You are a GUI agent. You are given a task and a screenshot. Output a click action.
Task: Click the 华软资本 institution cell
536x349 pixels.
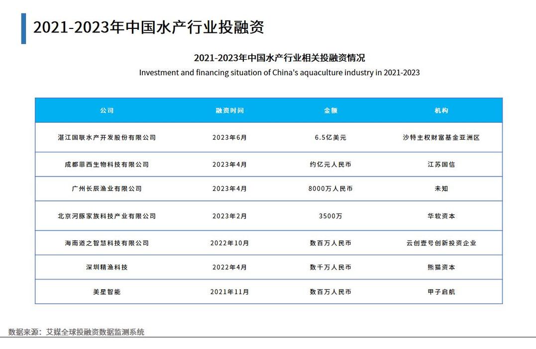point(442,216)
